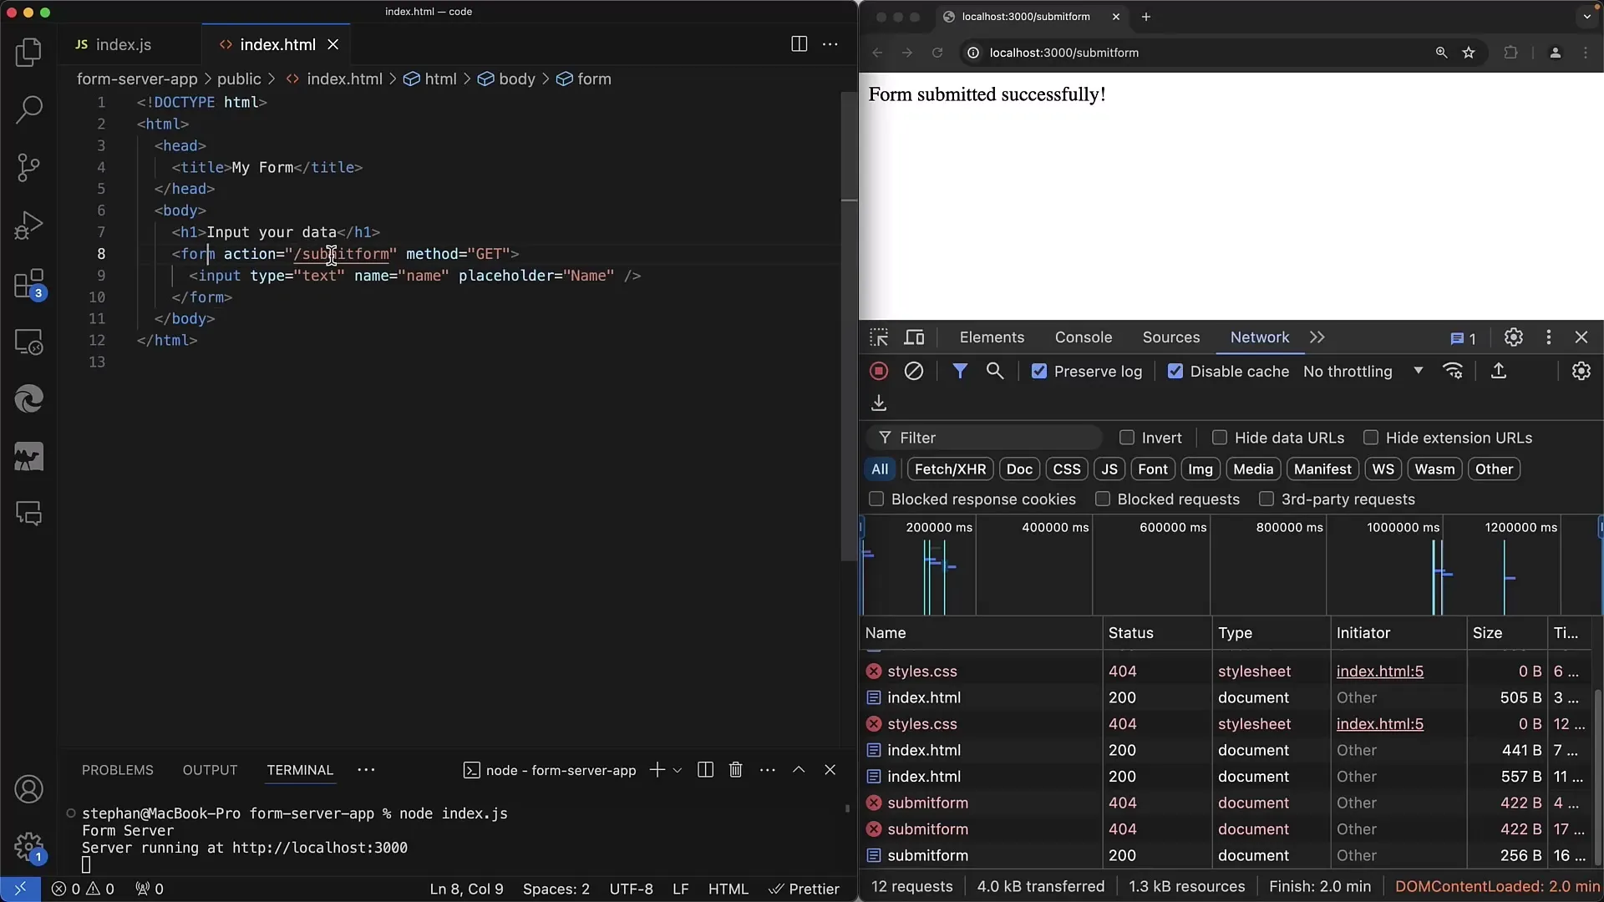Toggle the record network requests button
The image size is (1604, 902).
click(x=881, y=371)
